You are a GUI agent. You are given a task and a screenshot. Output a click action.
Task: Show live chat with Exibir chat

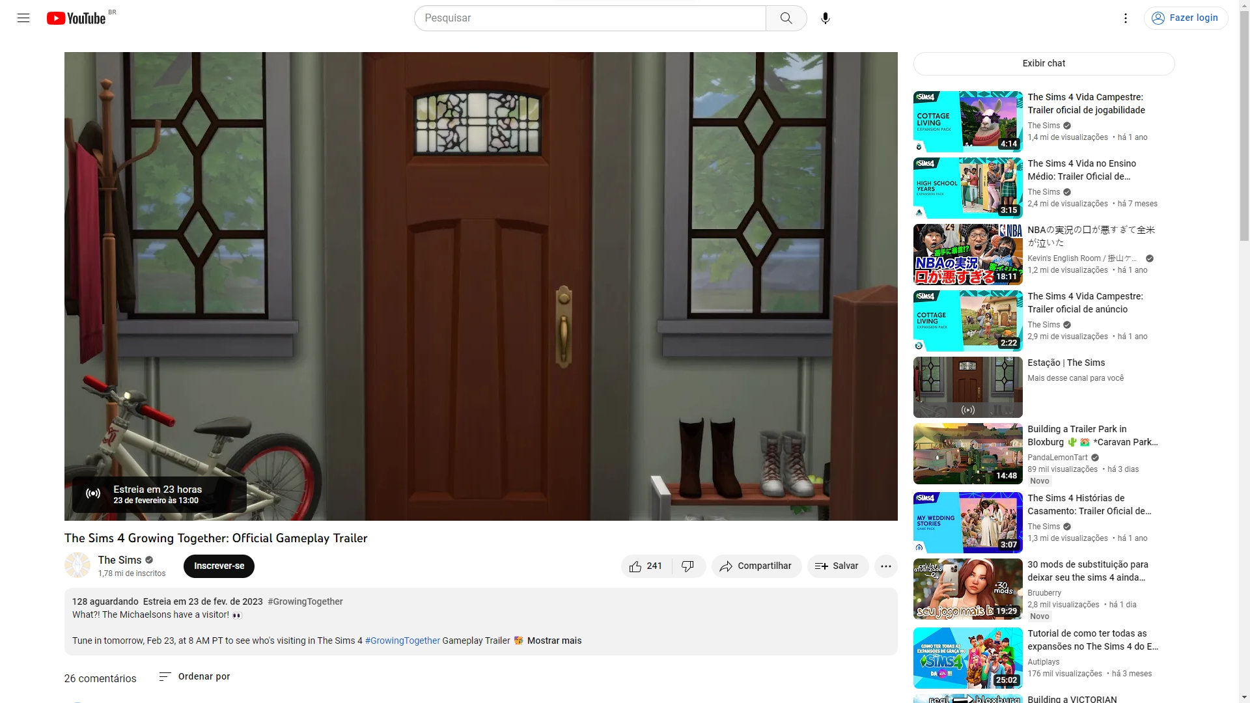tap(1043, 64)
